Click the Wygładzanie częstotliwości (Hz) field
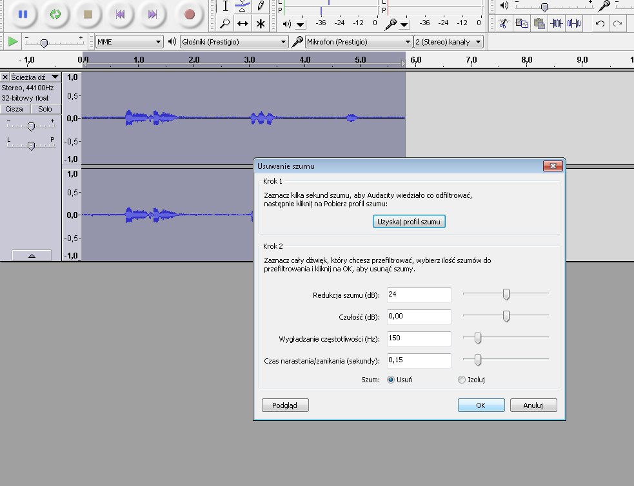Image resolution: width=634 pixels, height=486 pixels. 419,338
